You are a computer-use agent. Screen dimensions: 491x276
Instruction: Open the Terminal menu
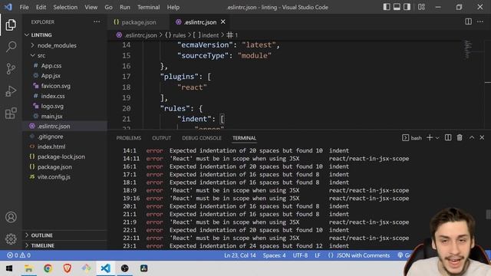148,7
